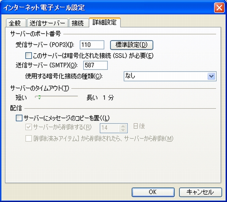227x202 pixels.
Task: Click the days spinner down arrow
Action: pyautogui.click(x=123, y=130)
